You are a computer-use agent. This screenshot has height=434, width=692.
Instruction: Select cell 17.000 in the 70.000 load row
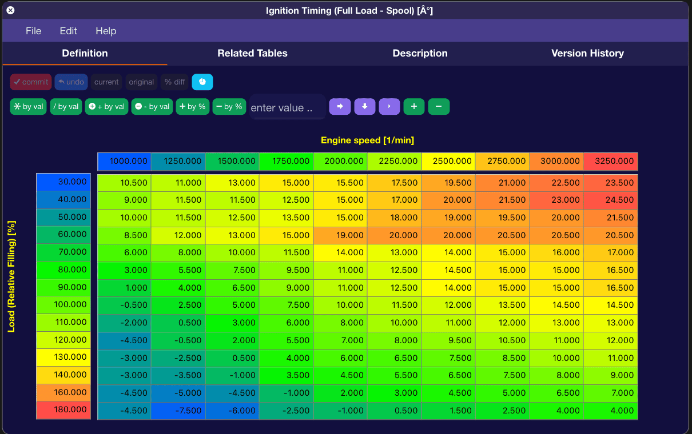pyautogui.click(x=611, y=253)
